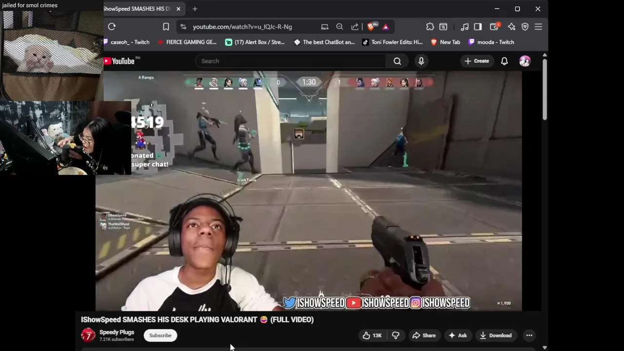Subscribe to Speedy Plugs
This screenshot has width=624, height=351.
click(x=160, y=335)
